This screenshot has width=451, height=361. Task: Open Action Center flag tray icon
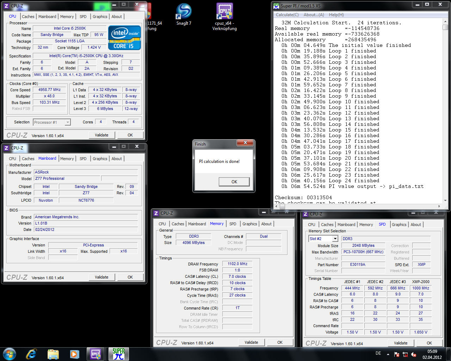397,354
